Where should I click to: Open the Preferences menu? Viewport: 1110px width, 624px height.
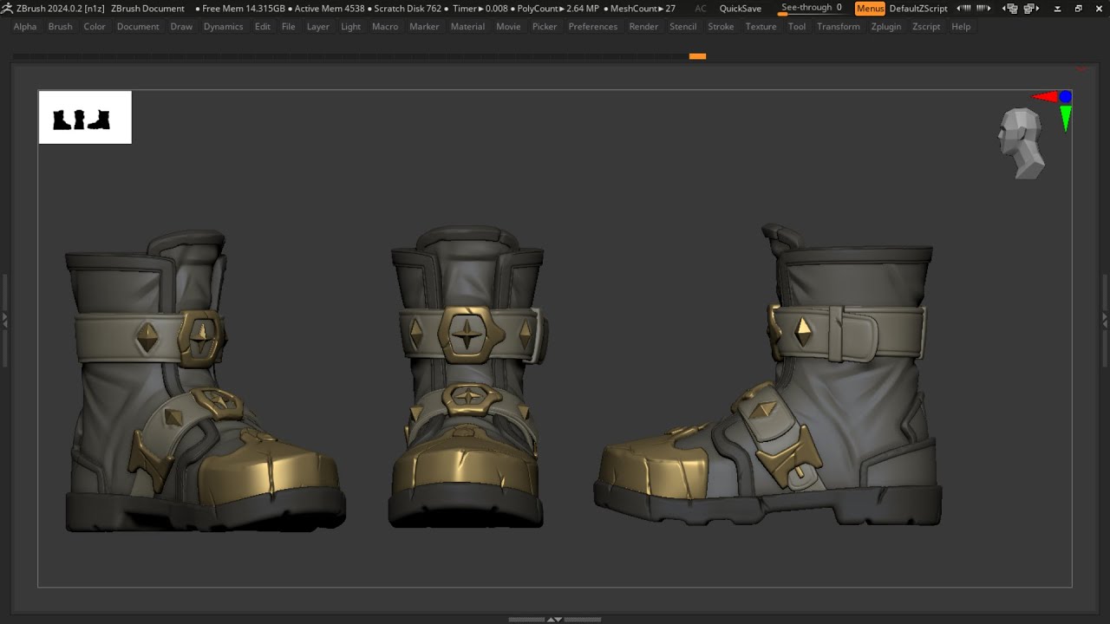pos(593,27)
